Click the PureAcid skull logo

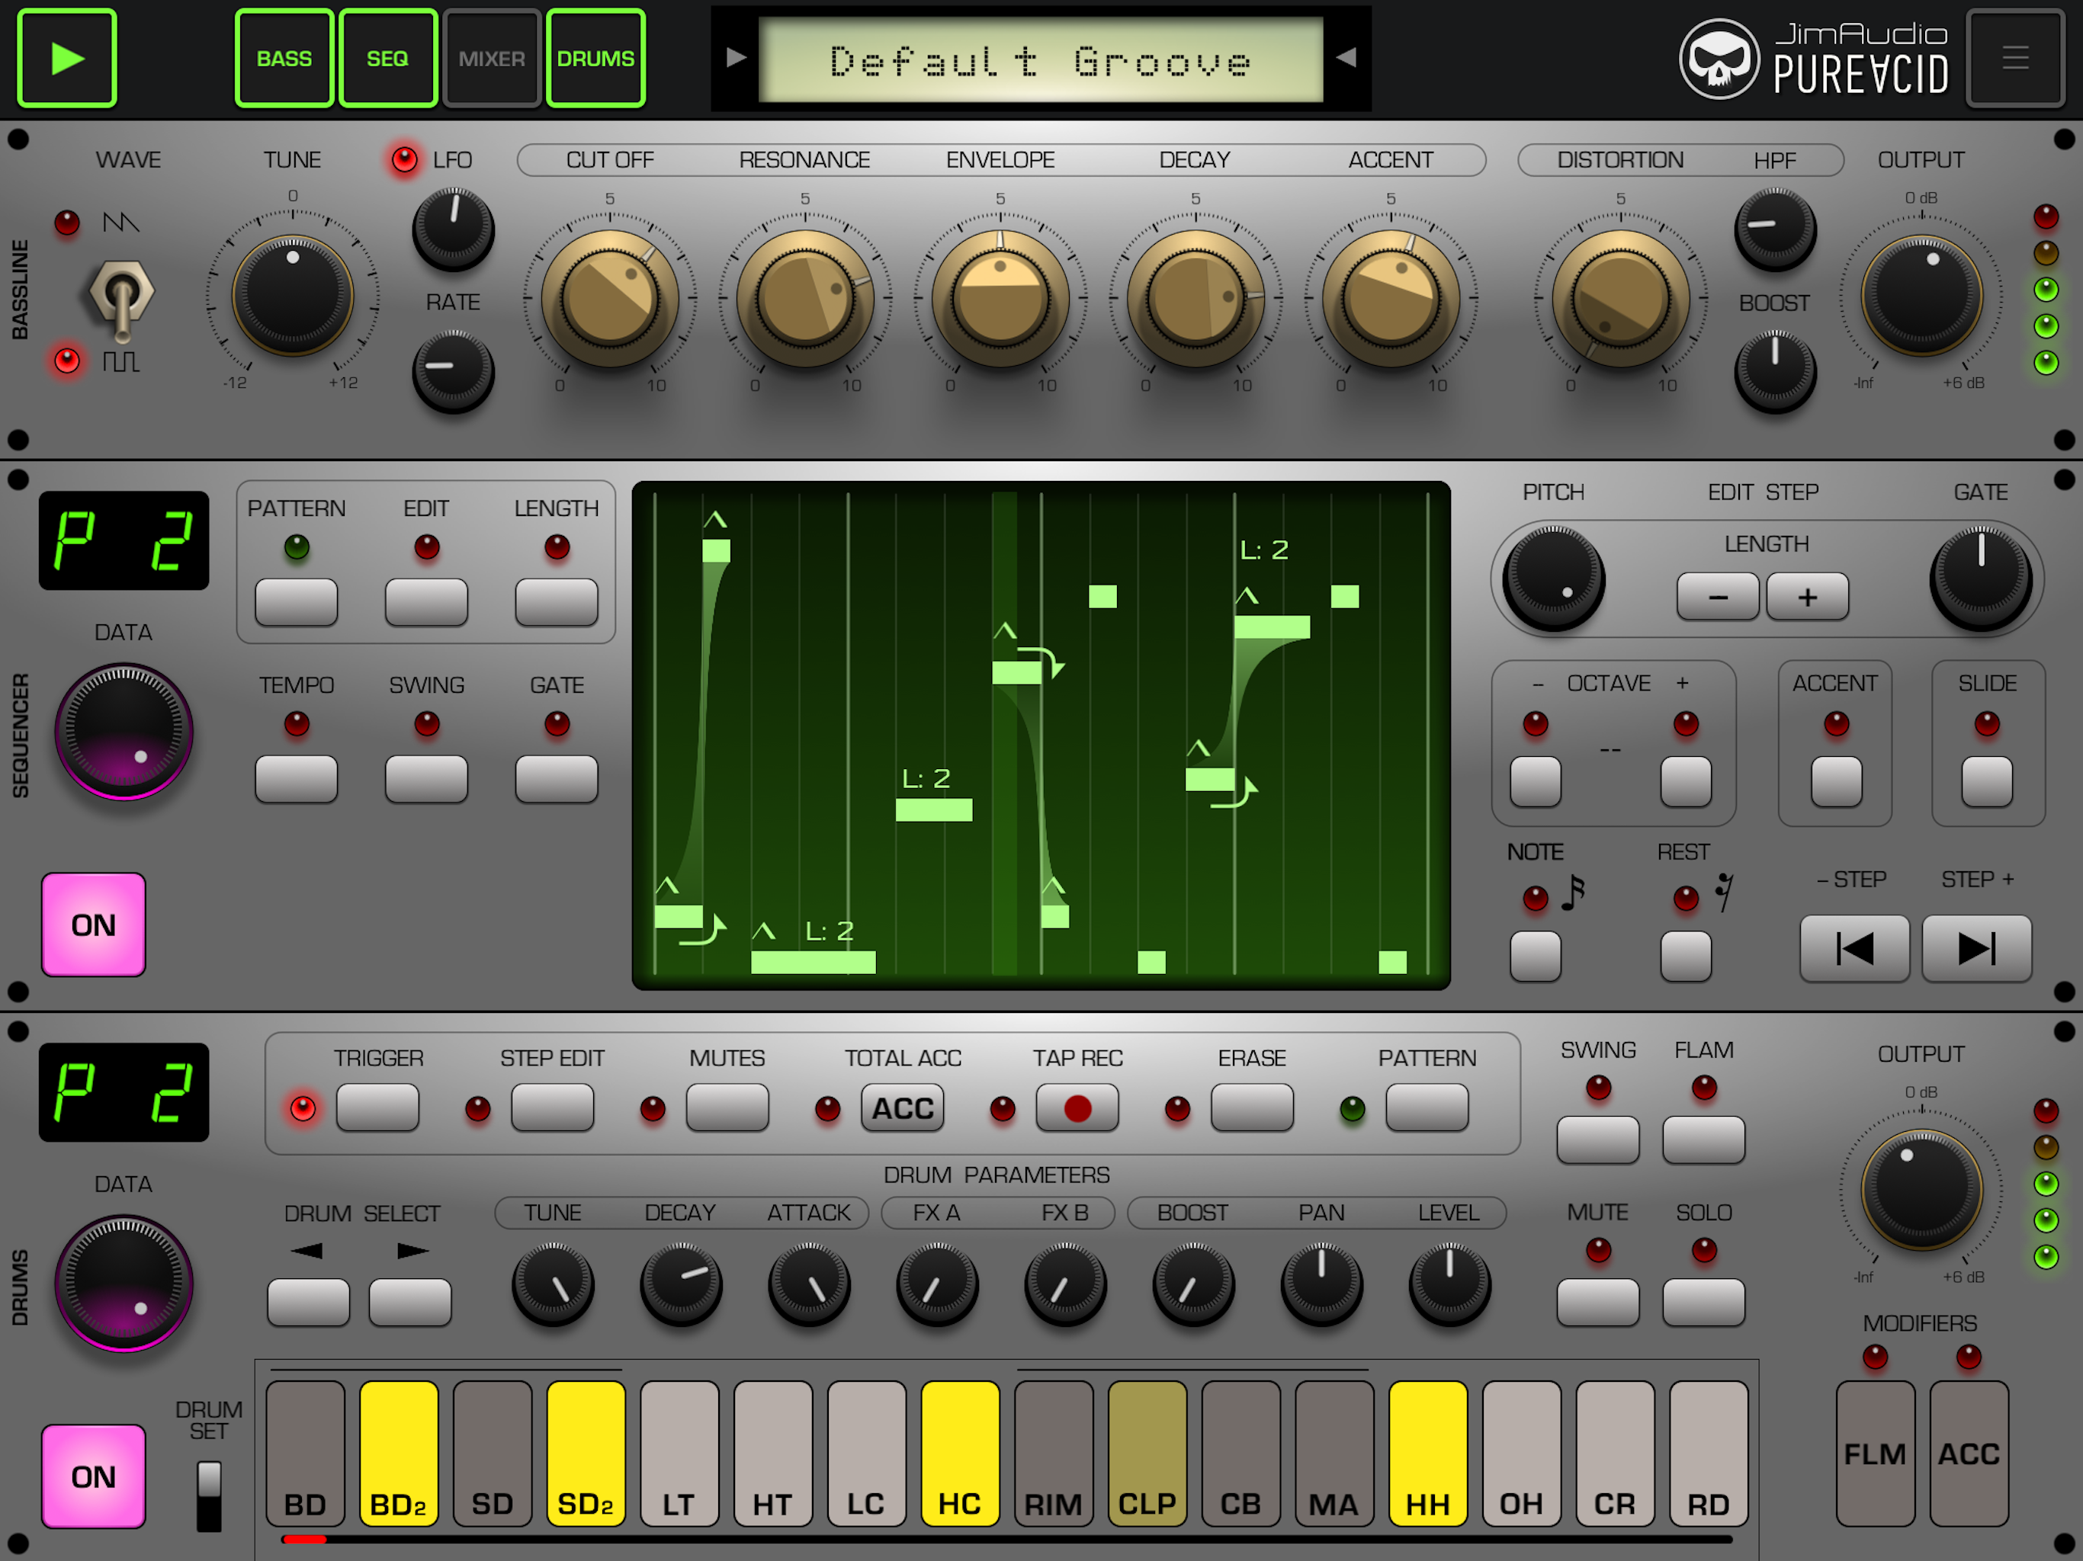[x=1719, y=59]
